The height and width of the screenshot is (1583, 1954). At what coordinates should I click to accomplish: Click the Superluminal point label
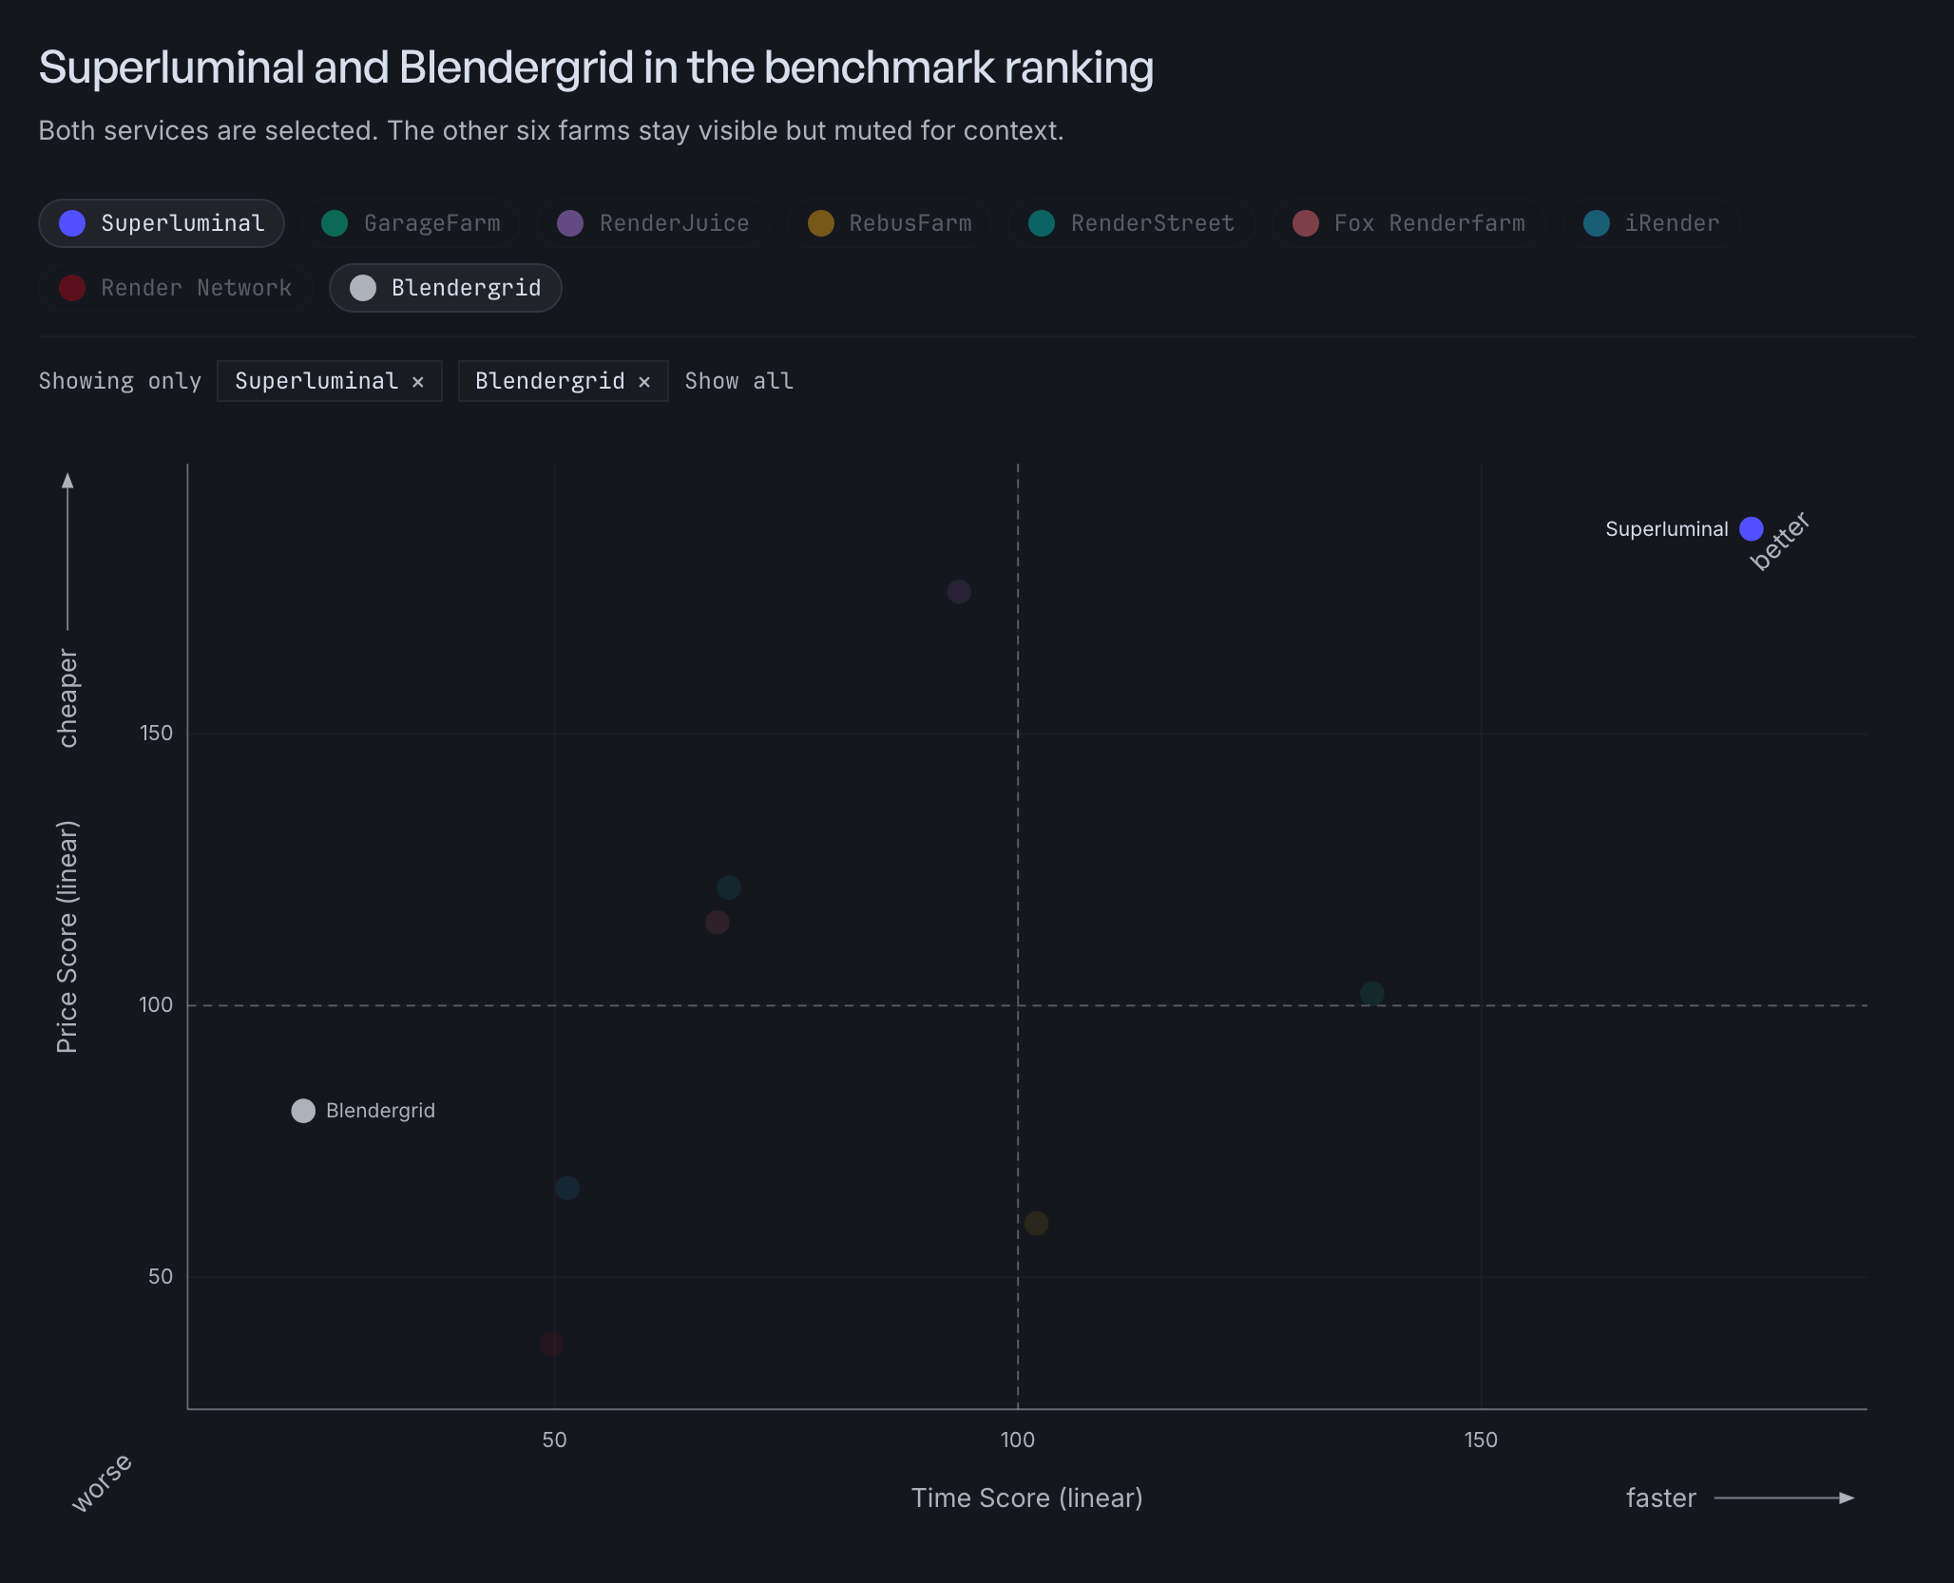(1666, 529)
